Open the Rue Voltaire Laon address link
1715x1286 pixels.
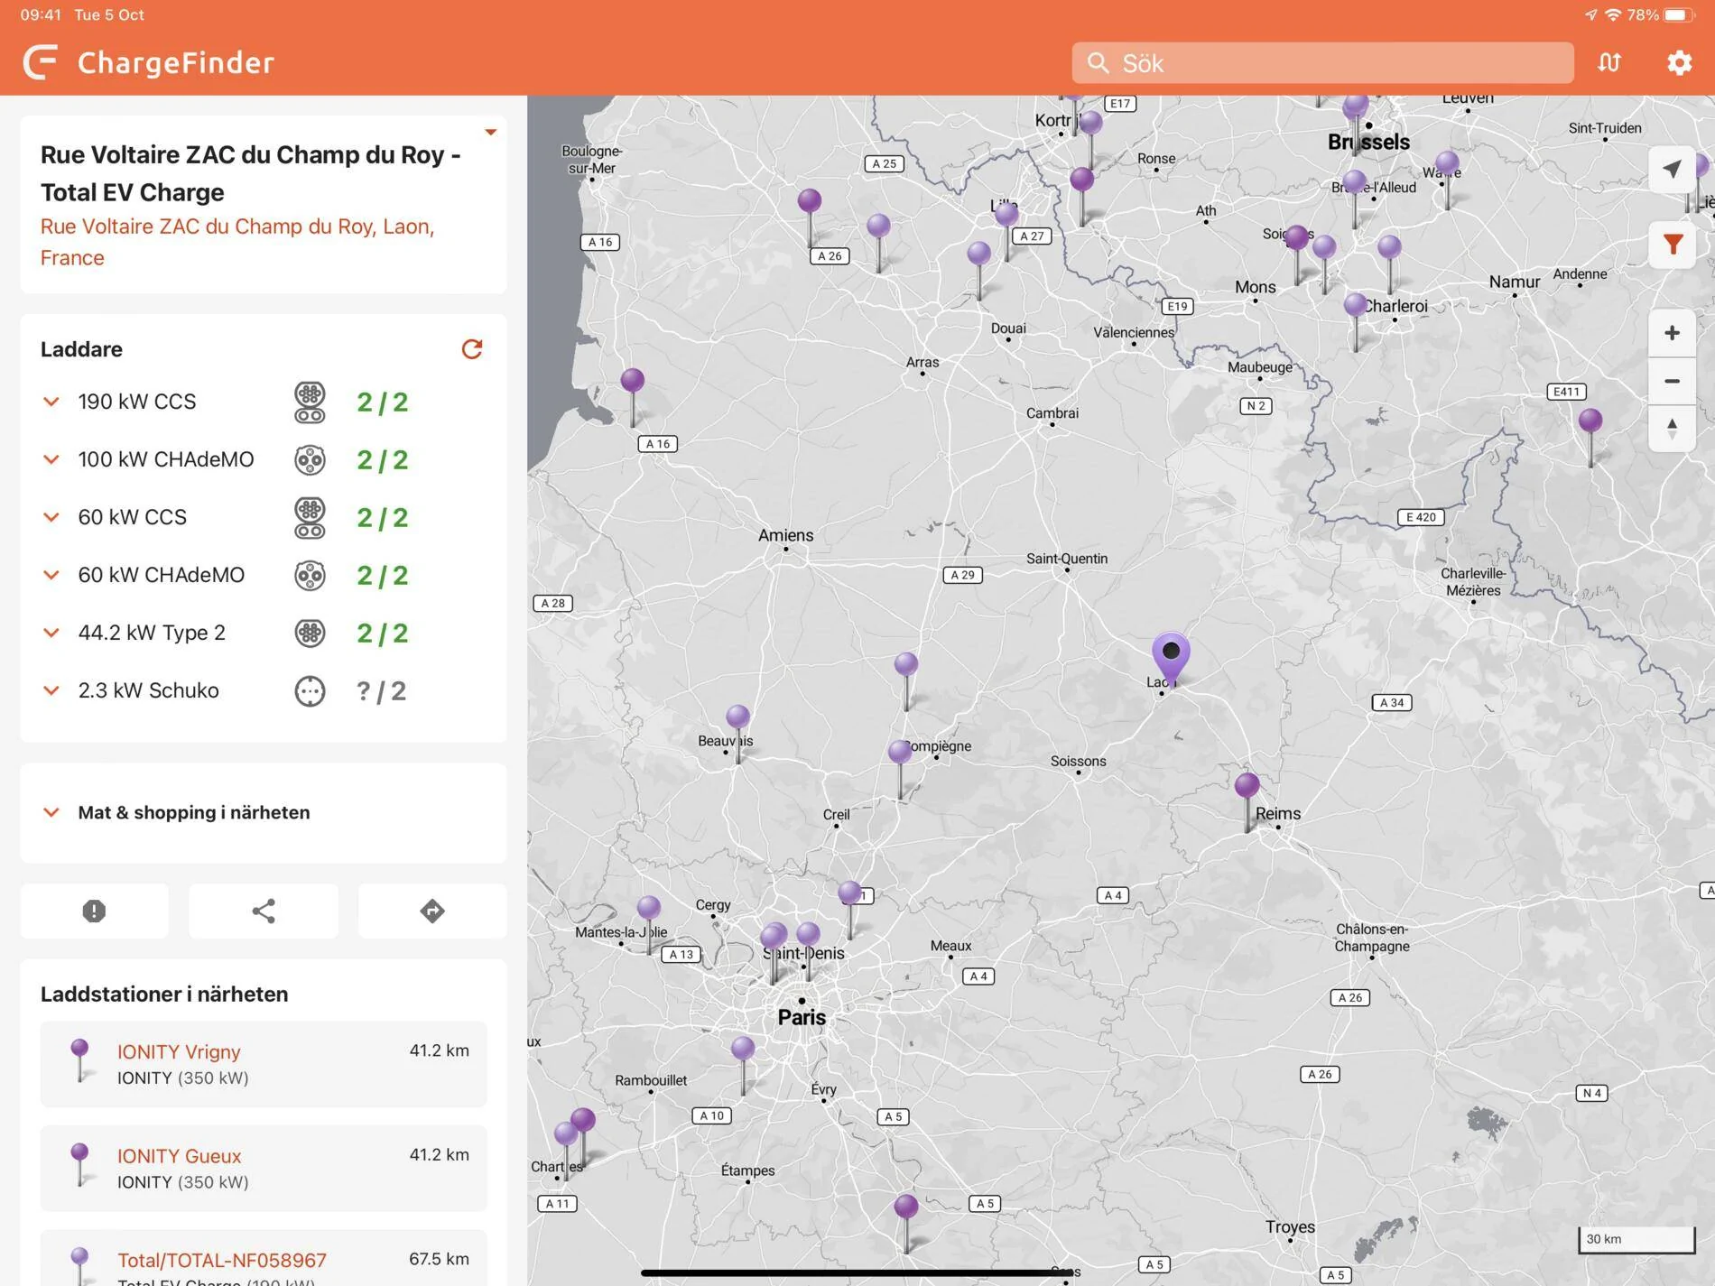(237, 242)
